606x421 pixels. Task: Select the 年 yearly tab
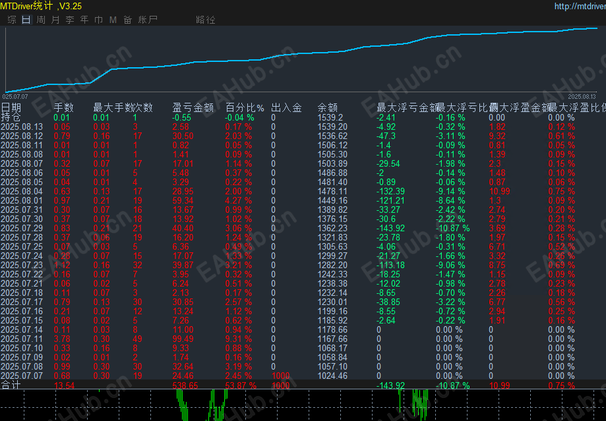click(84, 20)
